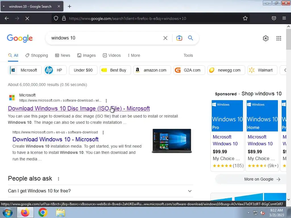Select the amazon.com filter chip
Viewport: 291px width, 218px height.
152,70
